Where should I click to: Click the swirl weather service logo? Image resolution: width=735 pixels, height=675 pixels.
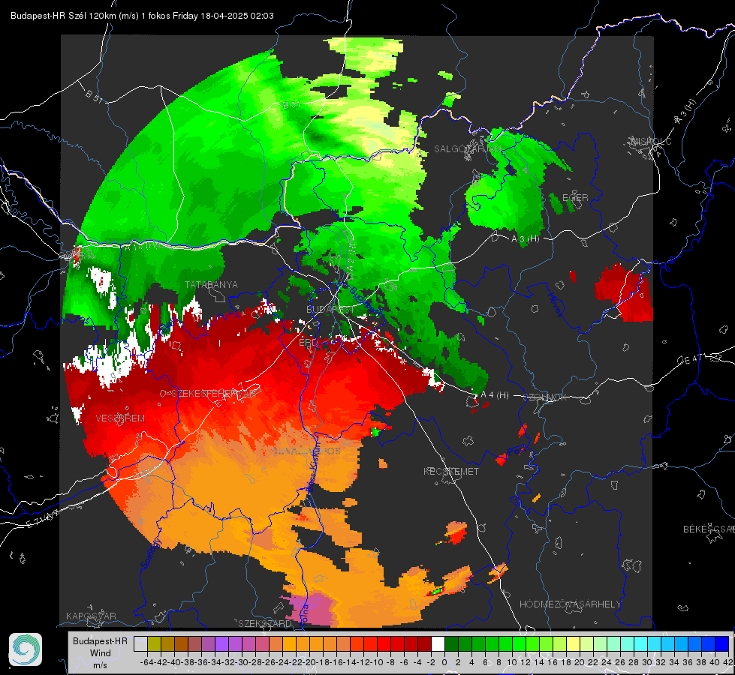click(x=26, y=649)
